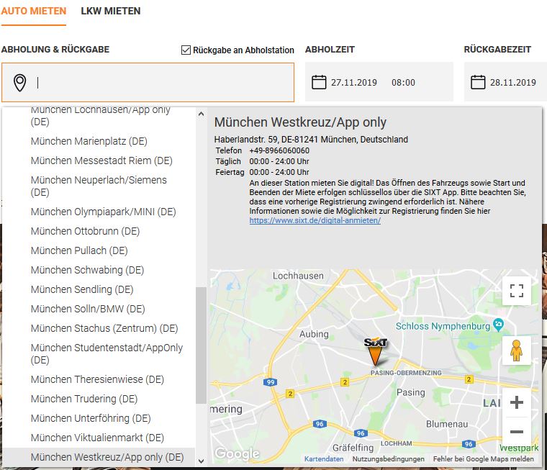Viewport: 547px width, 470px height.
Task: Choose München Neuperlach/Siemens (DE) station
Action: pyautogui.click(x=99, y=186)
